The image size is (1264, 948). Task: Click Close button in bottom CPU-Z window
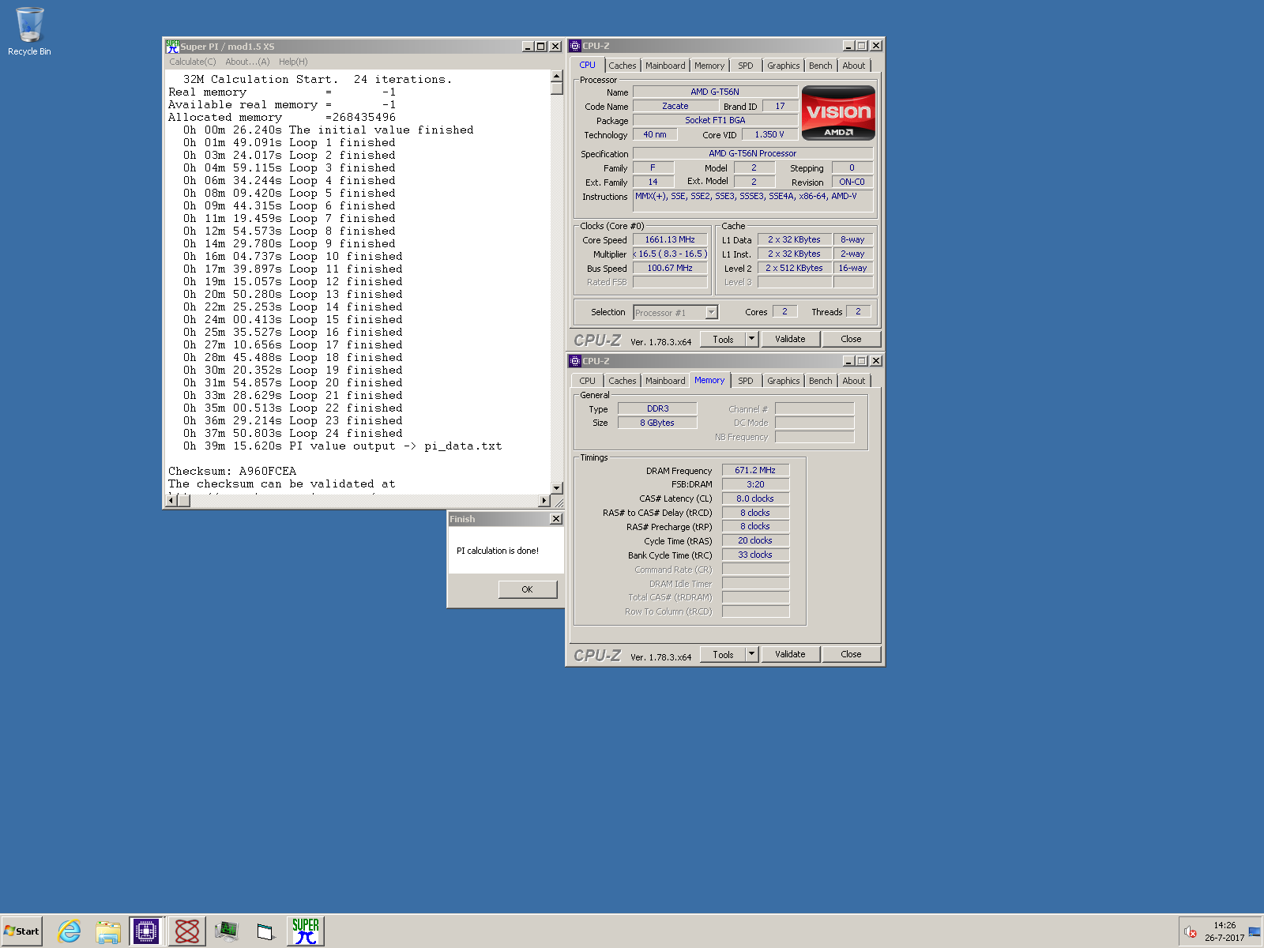[x=851, y=654]
